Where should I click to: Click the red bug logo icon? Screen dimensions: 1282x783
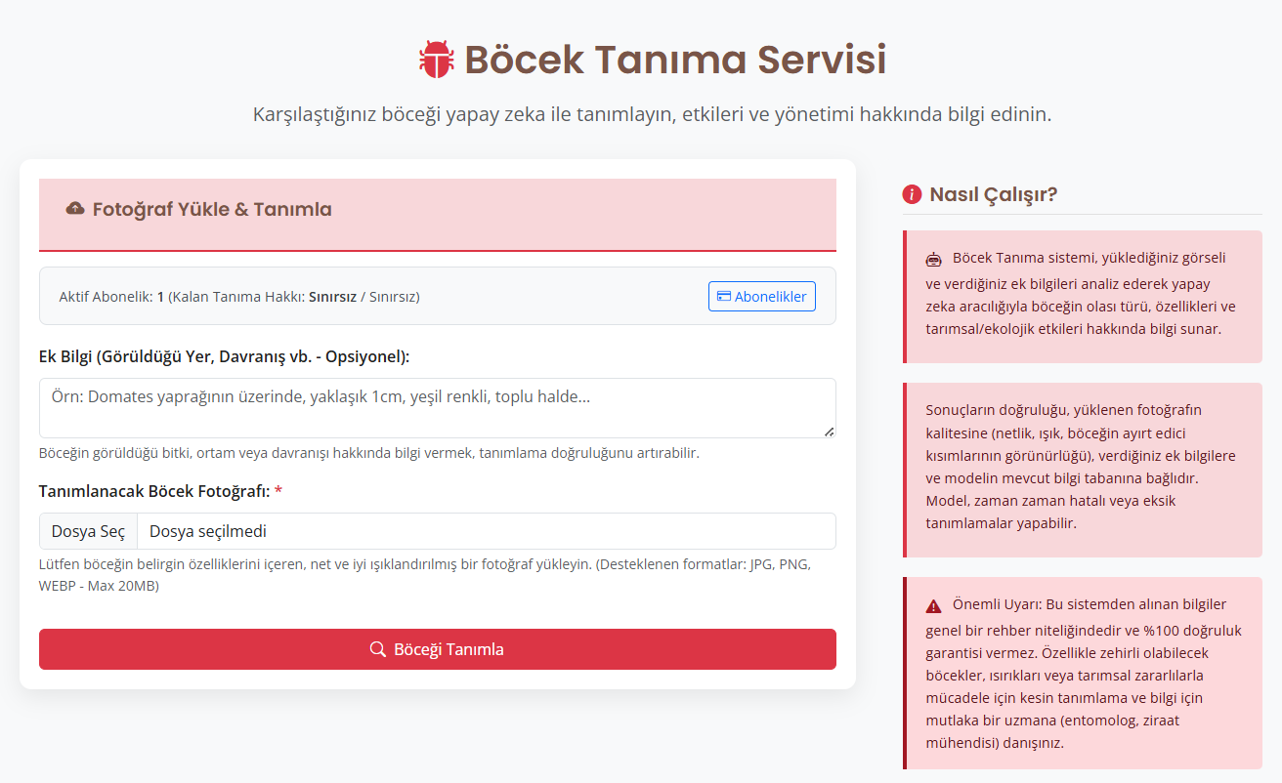(436, 60)
